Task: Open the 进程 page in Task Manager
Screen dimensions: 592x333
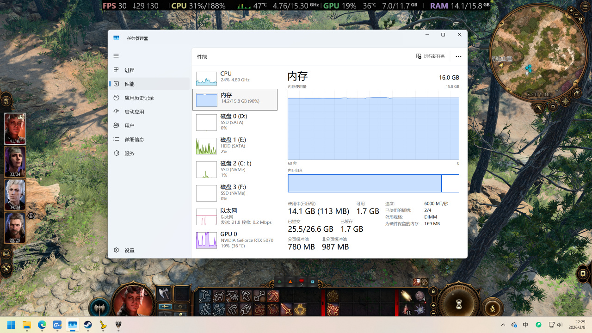Action: click(x=149, y=70)
